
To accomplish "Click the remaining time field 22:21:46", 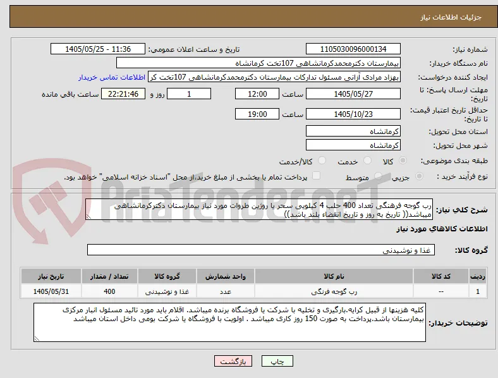I will 123,94.
